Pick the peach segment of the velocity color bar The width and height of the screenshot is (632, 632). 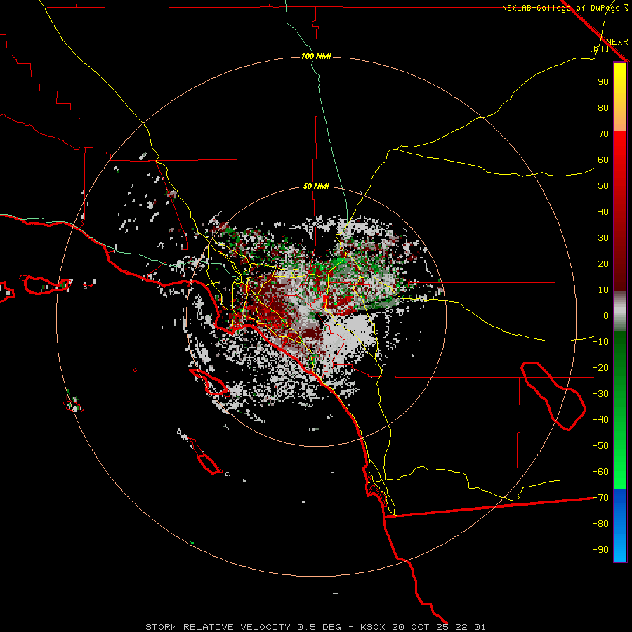(x=620, y=123)
